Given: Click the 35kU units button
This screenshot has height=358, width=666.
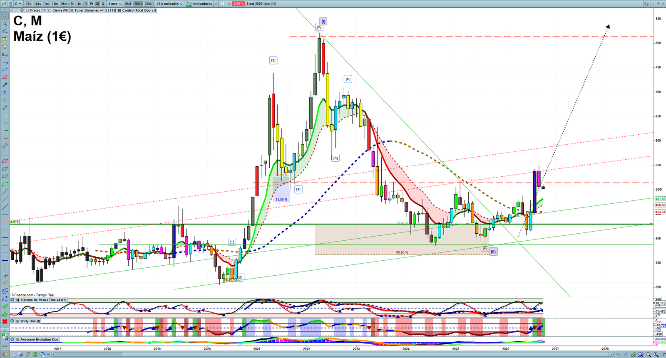Looking at the screenshot, I should (149, 4).
